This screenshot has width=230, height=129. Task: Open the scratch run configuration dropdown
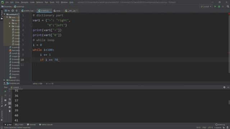[206, 6]
